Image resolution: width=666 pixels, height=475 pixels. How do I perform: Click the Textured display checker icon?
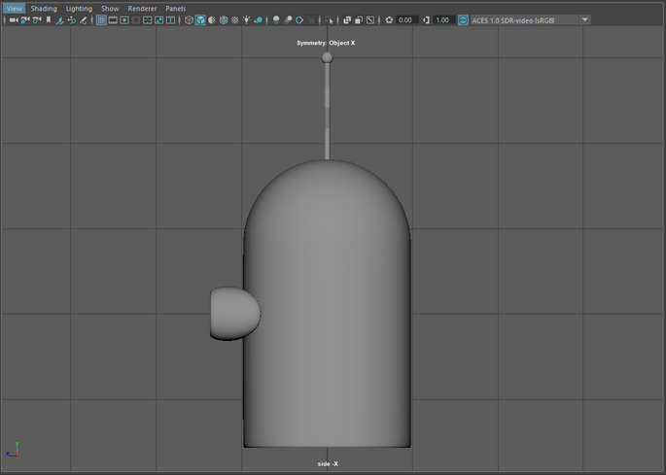234,20
